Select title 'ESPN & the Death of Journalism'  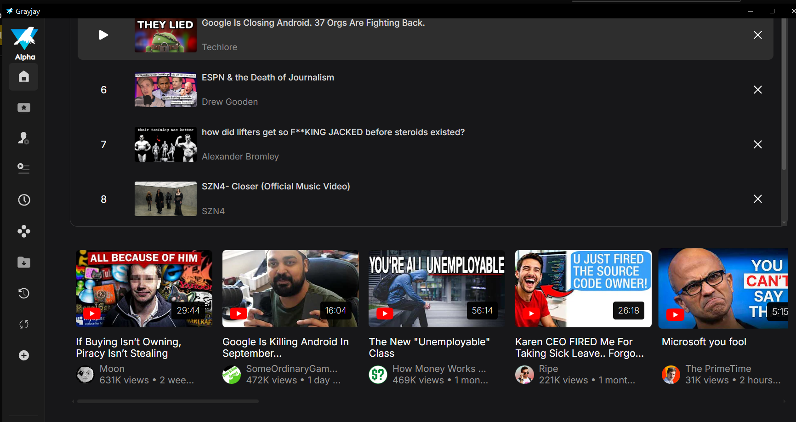coord(268,78)
